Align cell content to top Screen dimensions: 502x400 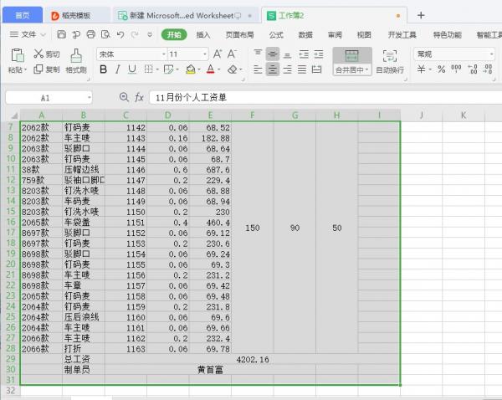point(258,54)
